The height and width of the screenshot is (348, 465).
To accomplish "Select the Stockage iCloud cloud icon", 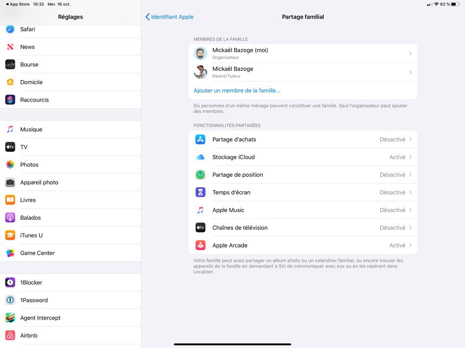I will [x=200, y=157].
